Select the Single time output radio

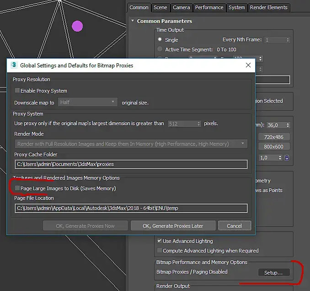[160, 39]
